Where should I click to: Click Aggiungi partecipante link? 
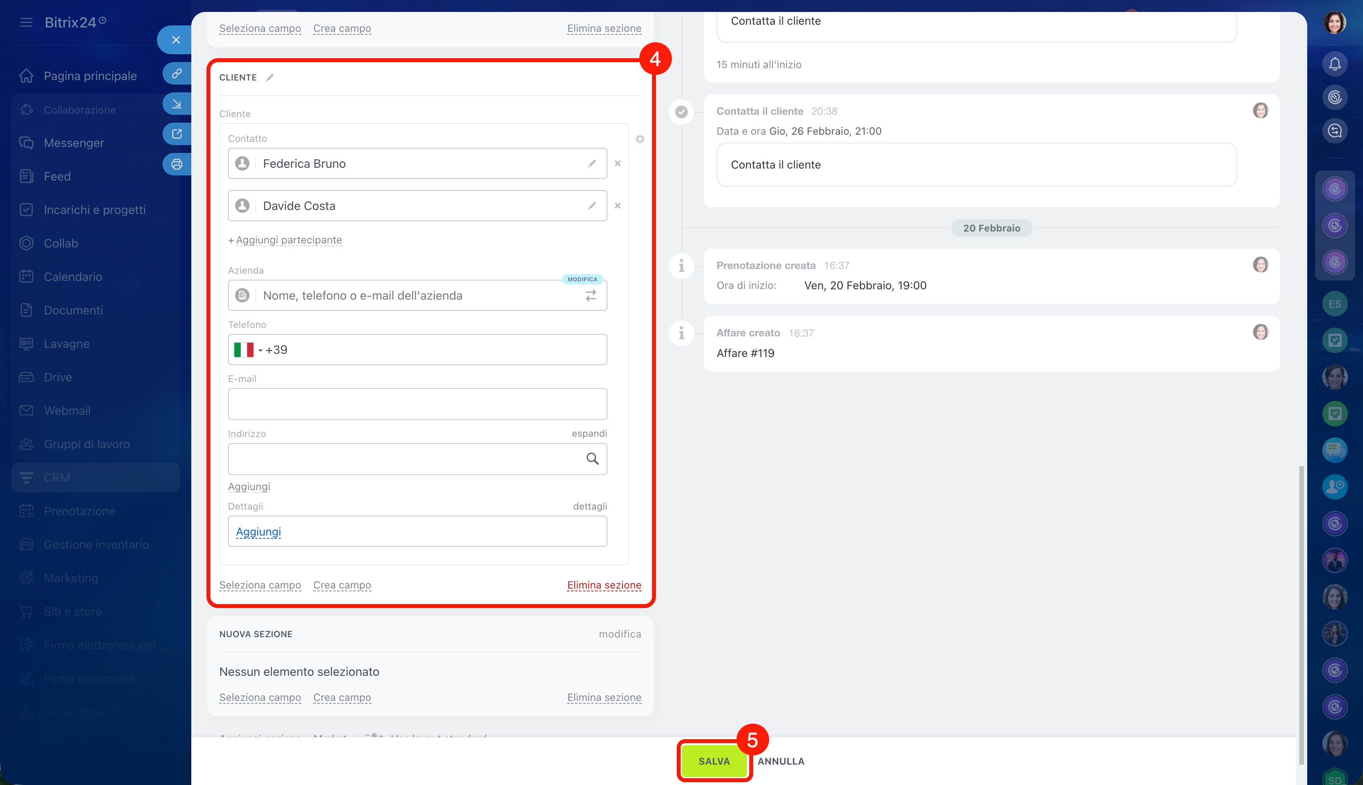[x=289, y=240]
